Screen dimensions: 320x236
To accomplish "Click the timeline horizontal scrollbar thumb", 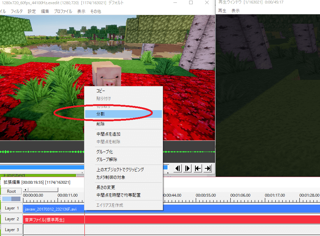I will click(x=43, y=190).
